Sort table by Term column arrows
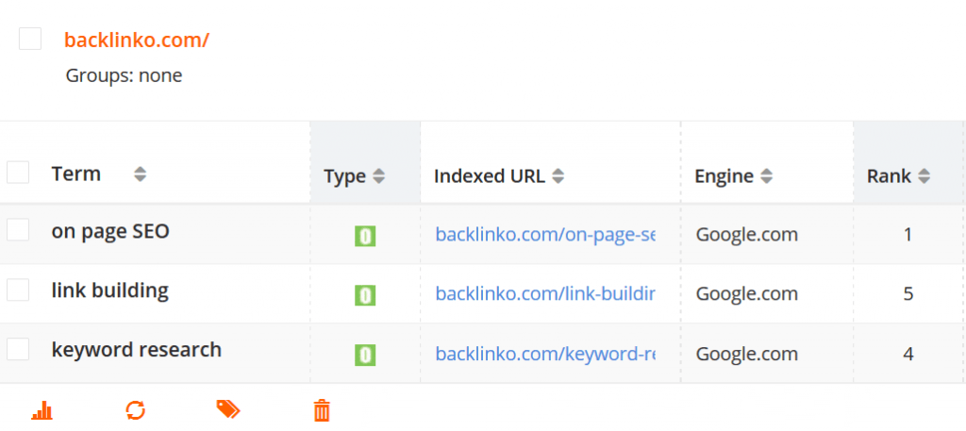This screenshot has height=431, width=966. pyautogui.click(x=141, y=174)
